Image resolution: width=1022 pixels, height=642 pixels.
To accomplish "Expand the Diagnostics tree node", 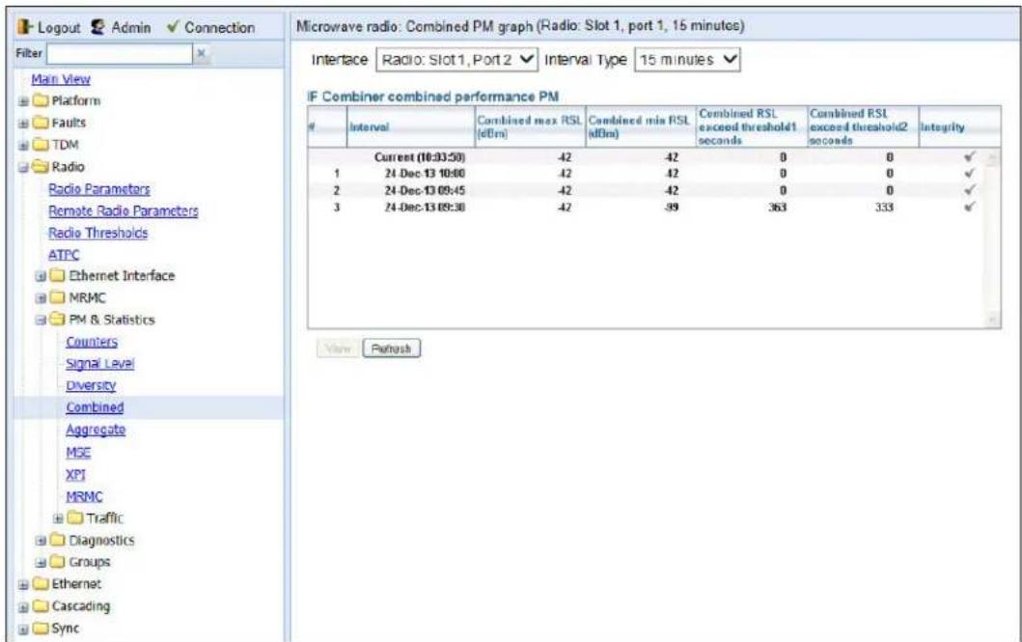I will (x=41, y=541).
